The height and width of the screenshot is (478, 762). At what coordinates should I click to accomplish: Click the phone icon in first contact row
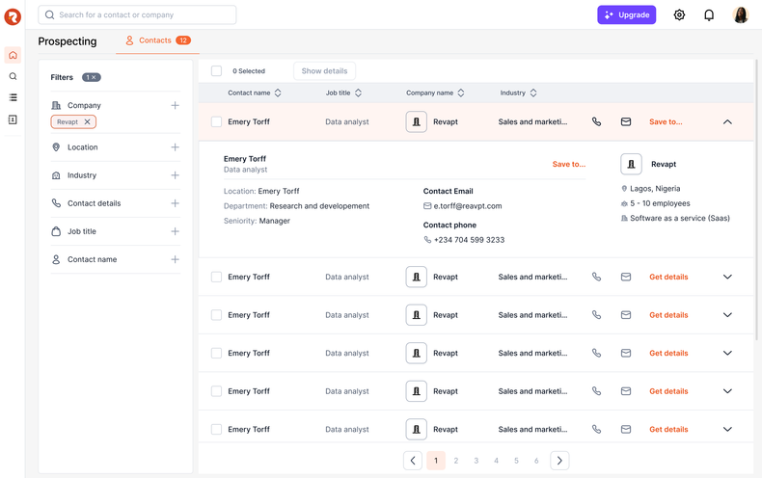[x=596, y=122]
